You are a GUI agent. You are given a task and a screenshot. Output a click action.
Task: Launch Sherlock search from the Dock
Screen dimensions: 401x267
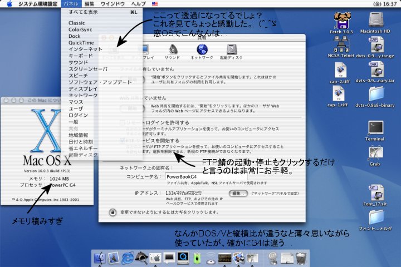(141, 258)
